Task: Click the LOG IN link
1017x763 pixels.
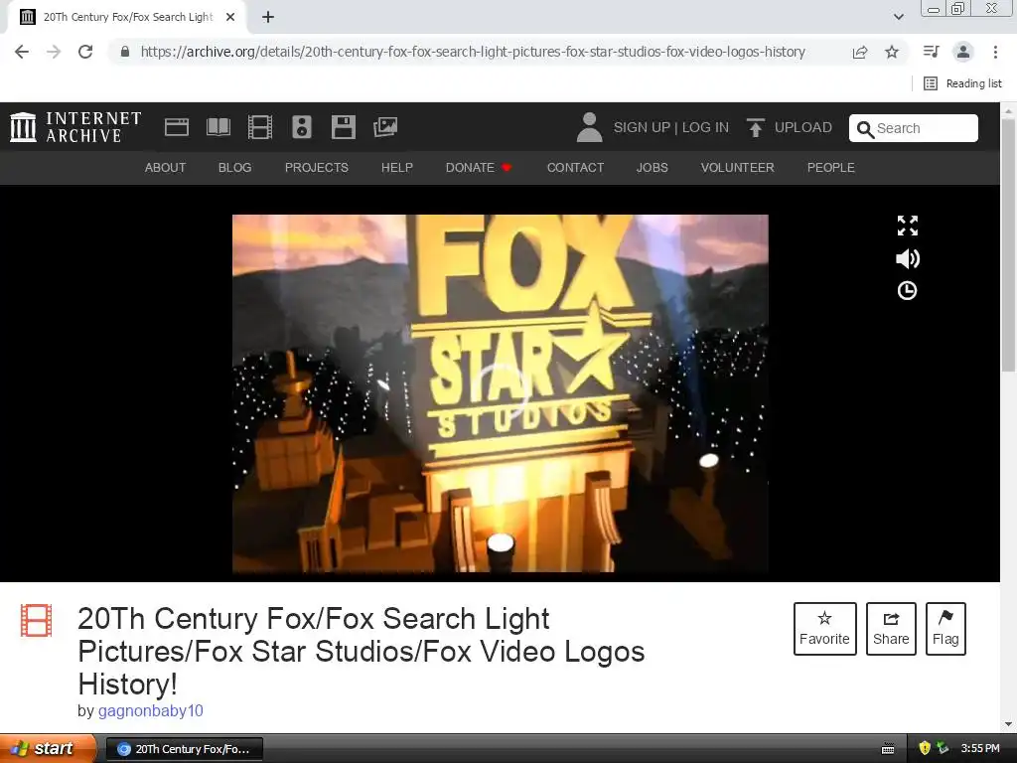Action: click(x=705, y=127)
